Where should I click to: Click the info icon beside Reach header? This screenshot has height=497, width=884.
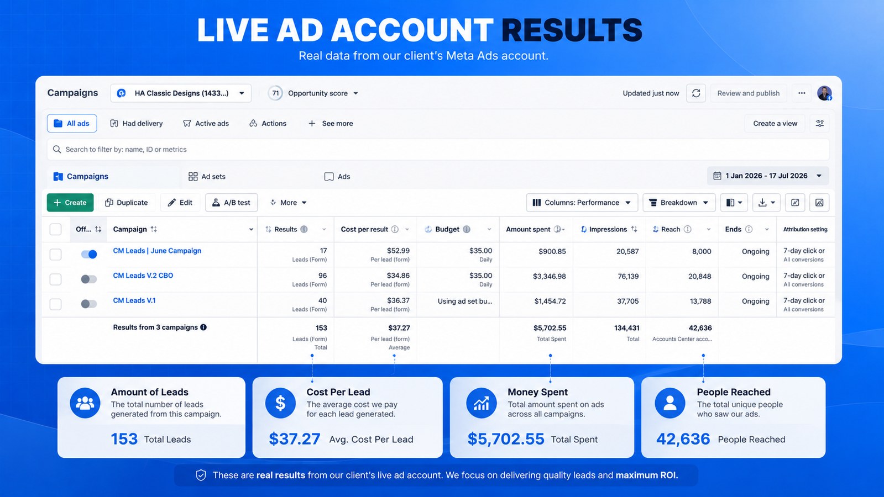(688, 229)
